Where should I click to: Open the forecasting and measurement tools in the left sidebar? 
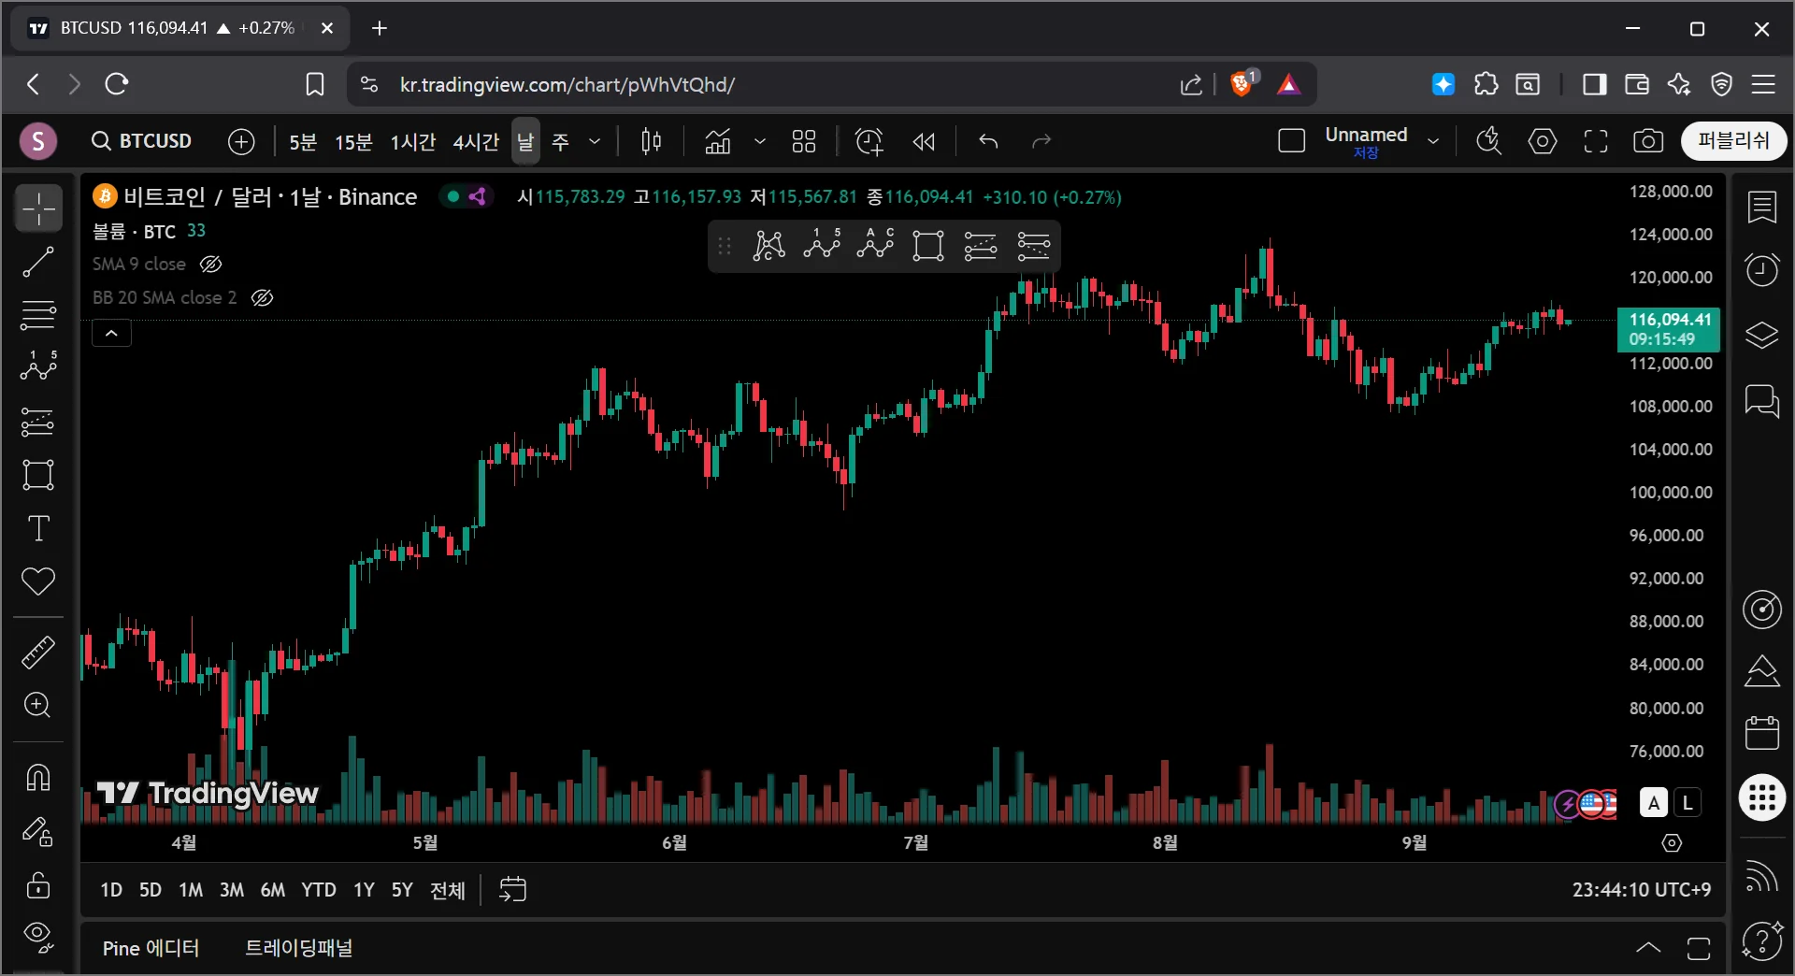(38, 422)
